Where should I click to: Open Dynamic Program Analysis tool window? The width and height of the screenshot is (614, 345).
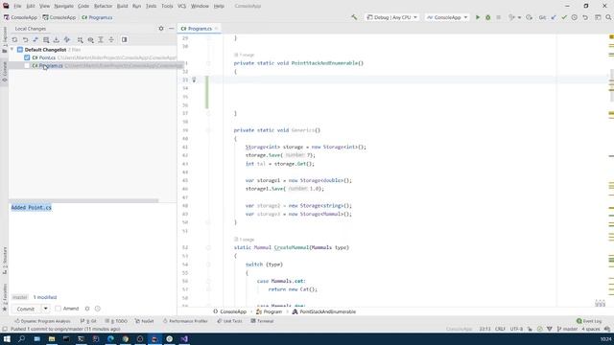coord(42,321)
